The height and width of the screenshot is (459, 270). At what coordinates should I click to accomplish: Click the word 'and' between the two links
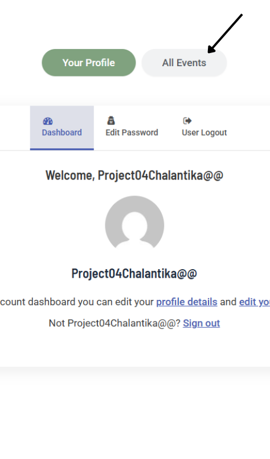228,302
